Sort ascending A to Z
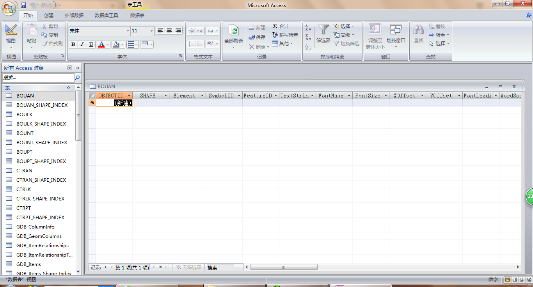The height and width of the screenshot is (287, 533). (x=308, y=28)
